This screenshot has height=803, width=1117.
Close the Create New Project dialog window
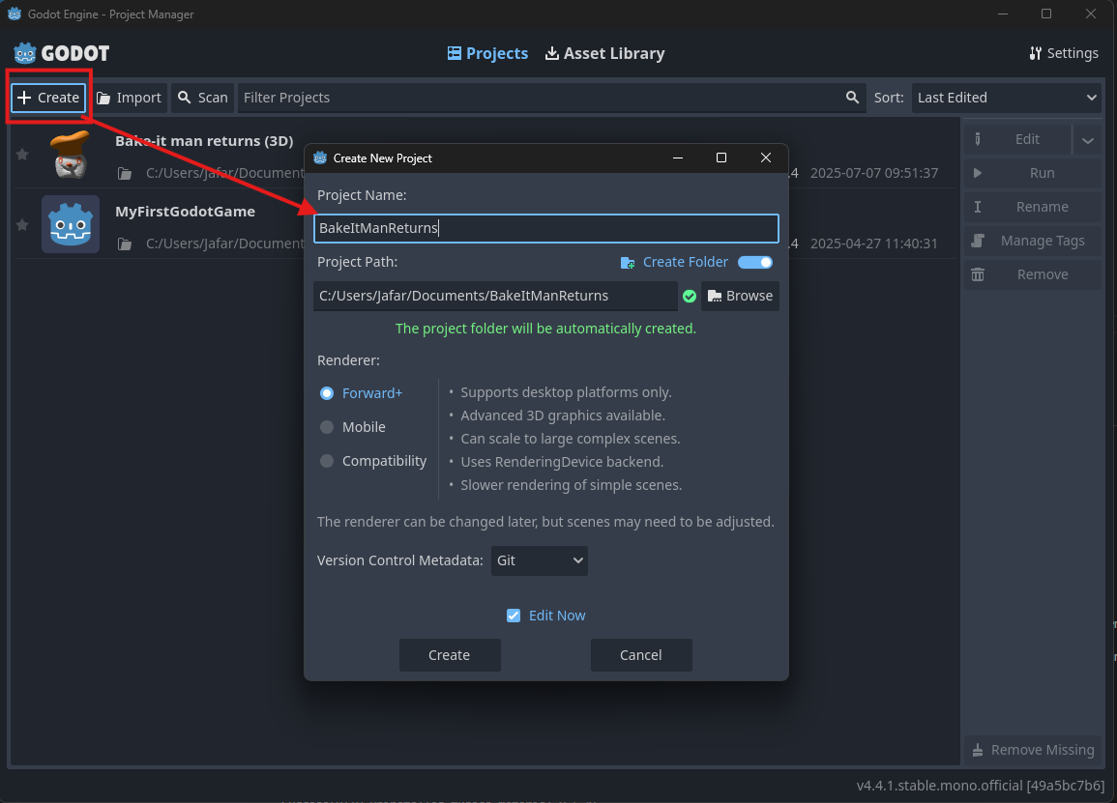pyautogui.click(x=766, y=158)
